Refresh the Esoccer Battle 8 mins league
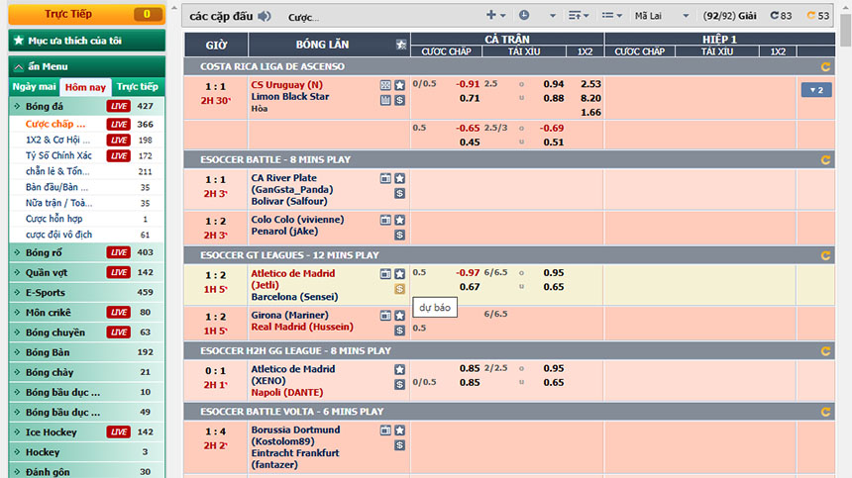Viewport: 852px width, 478px height. pyautogui.click(x=825, y=160)
